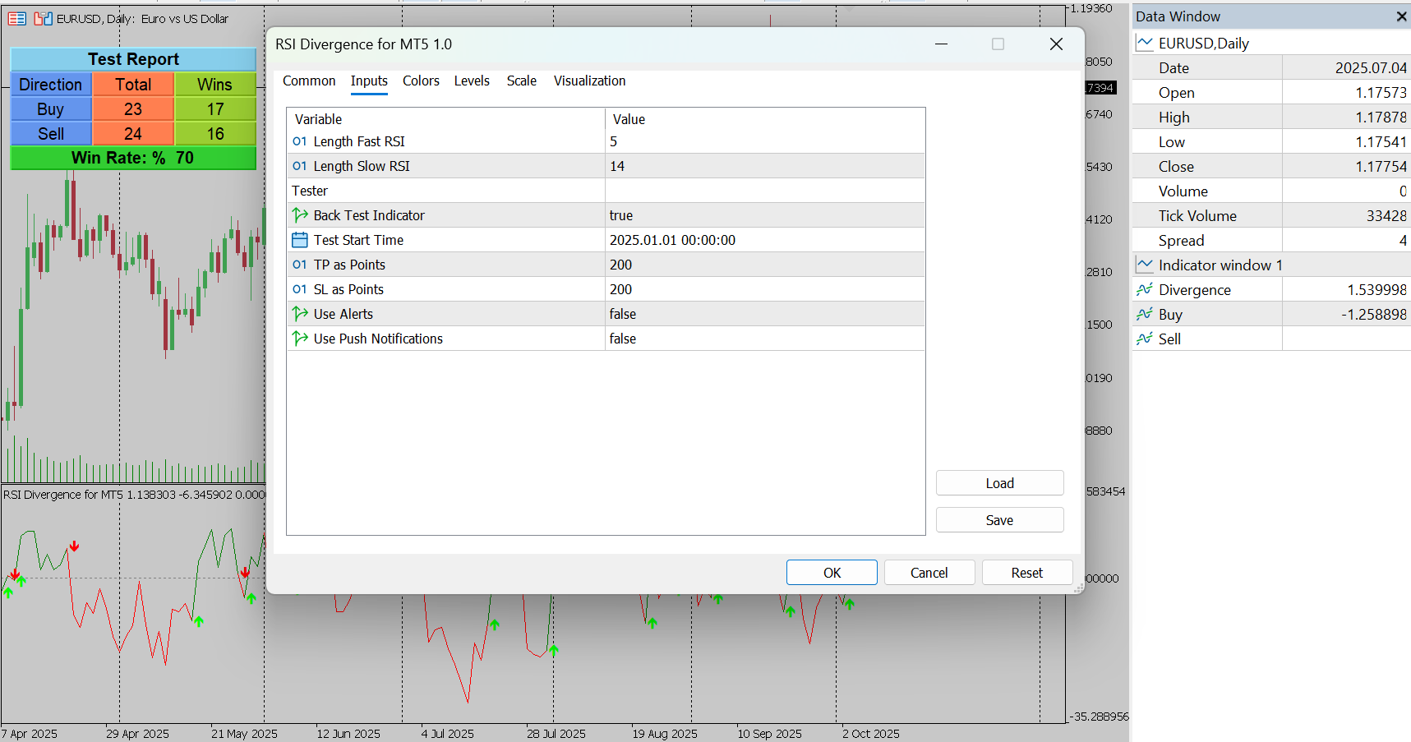The height and width of the screenshot is (742, 1411).
Task: Open the Scale tab
Action: click(522, 81)
